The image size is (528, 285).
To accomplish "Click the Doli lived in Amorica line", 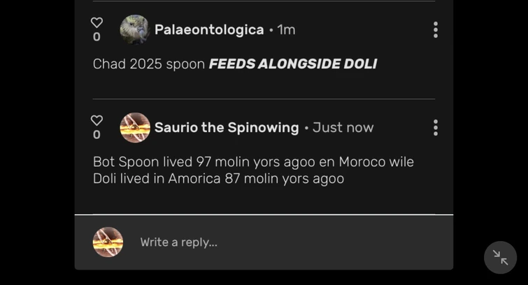I will [x=218, y=179].
